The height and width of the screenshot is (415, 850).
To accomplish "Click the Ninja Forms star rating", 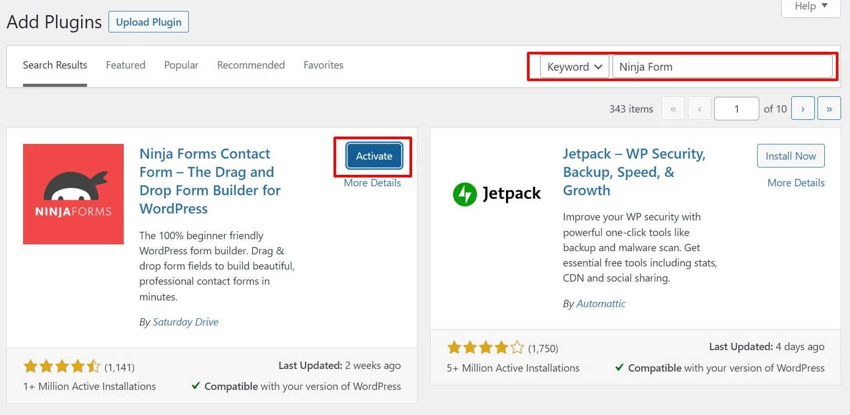I will pyautogui.click(x=62, y=366).
